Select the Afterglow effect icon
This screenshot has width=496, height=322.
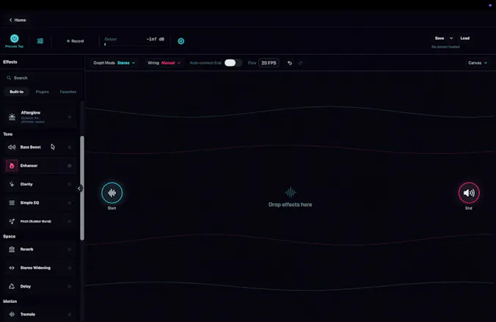pos(12,117)
